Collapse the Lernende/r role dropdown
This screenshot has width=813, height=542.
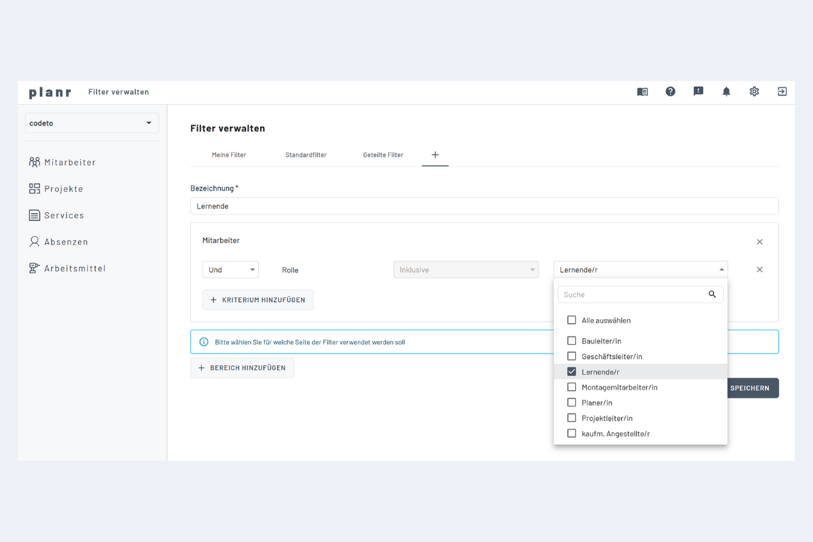tap(721, 269)
